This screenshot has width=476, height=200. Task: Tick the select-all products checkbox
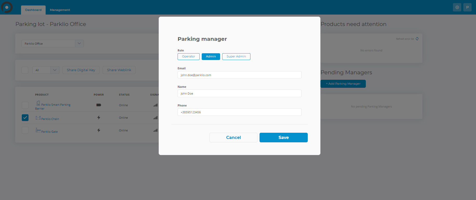click(x=25, y=70)
